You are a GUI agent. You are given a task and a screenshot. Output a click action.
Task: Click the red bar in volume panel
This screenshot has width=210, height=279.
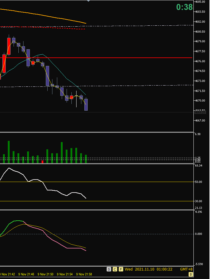[42, 162]
